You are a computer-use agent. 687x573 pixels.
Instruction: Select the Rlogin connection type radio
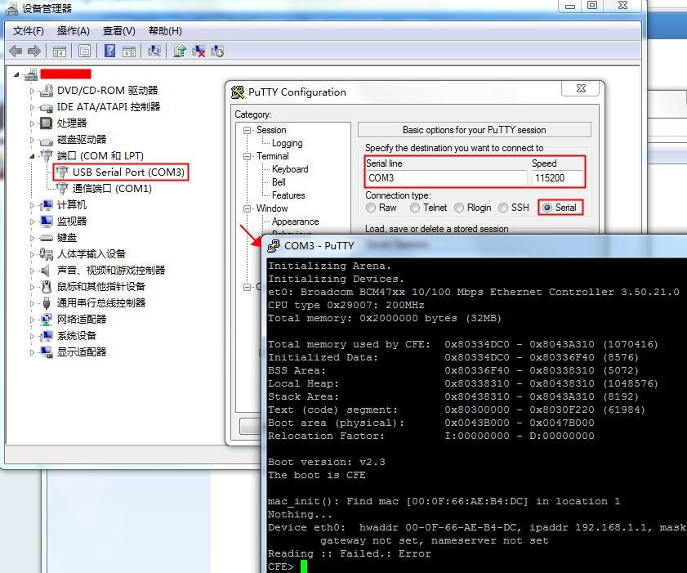tap(459, 208)
